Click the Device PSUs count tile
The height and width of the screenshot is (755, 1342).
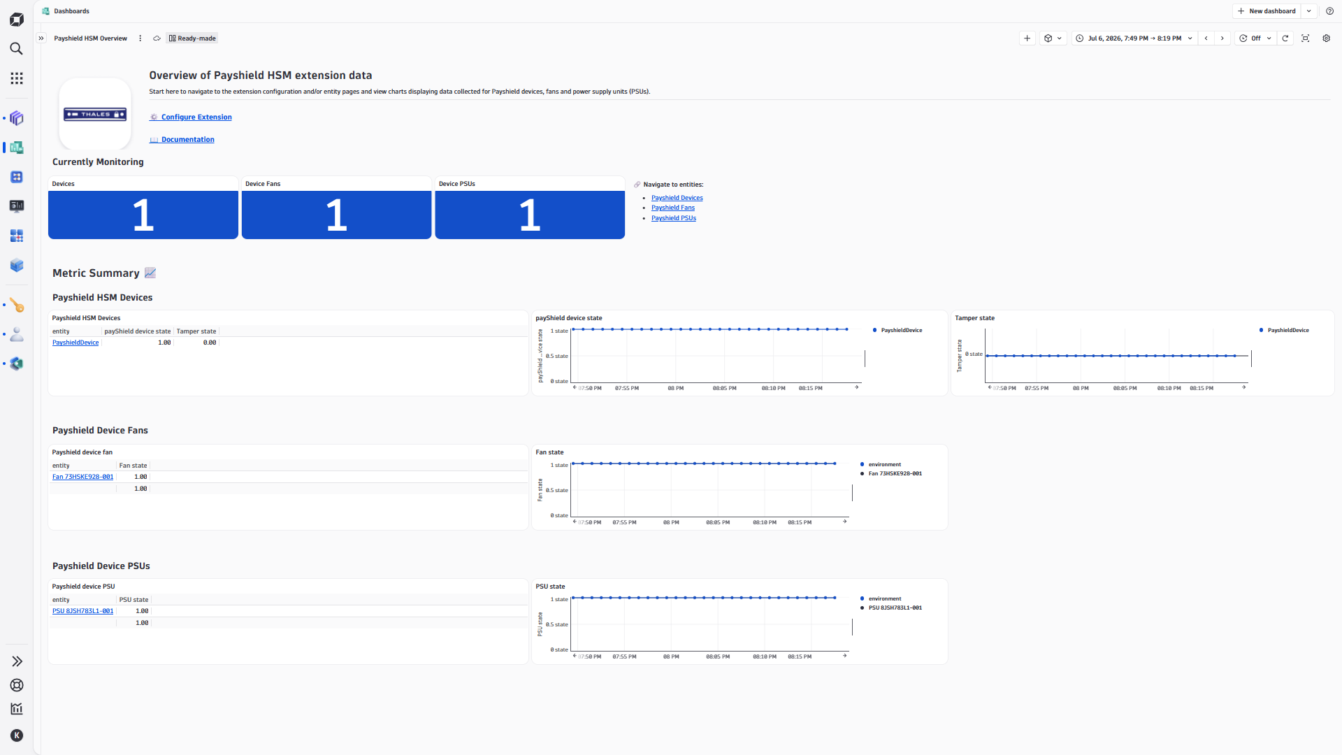pyautogui.click(x=530, y=208)
